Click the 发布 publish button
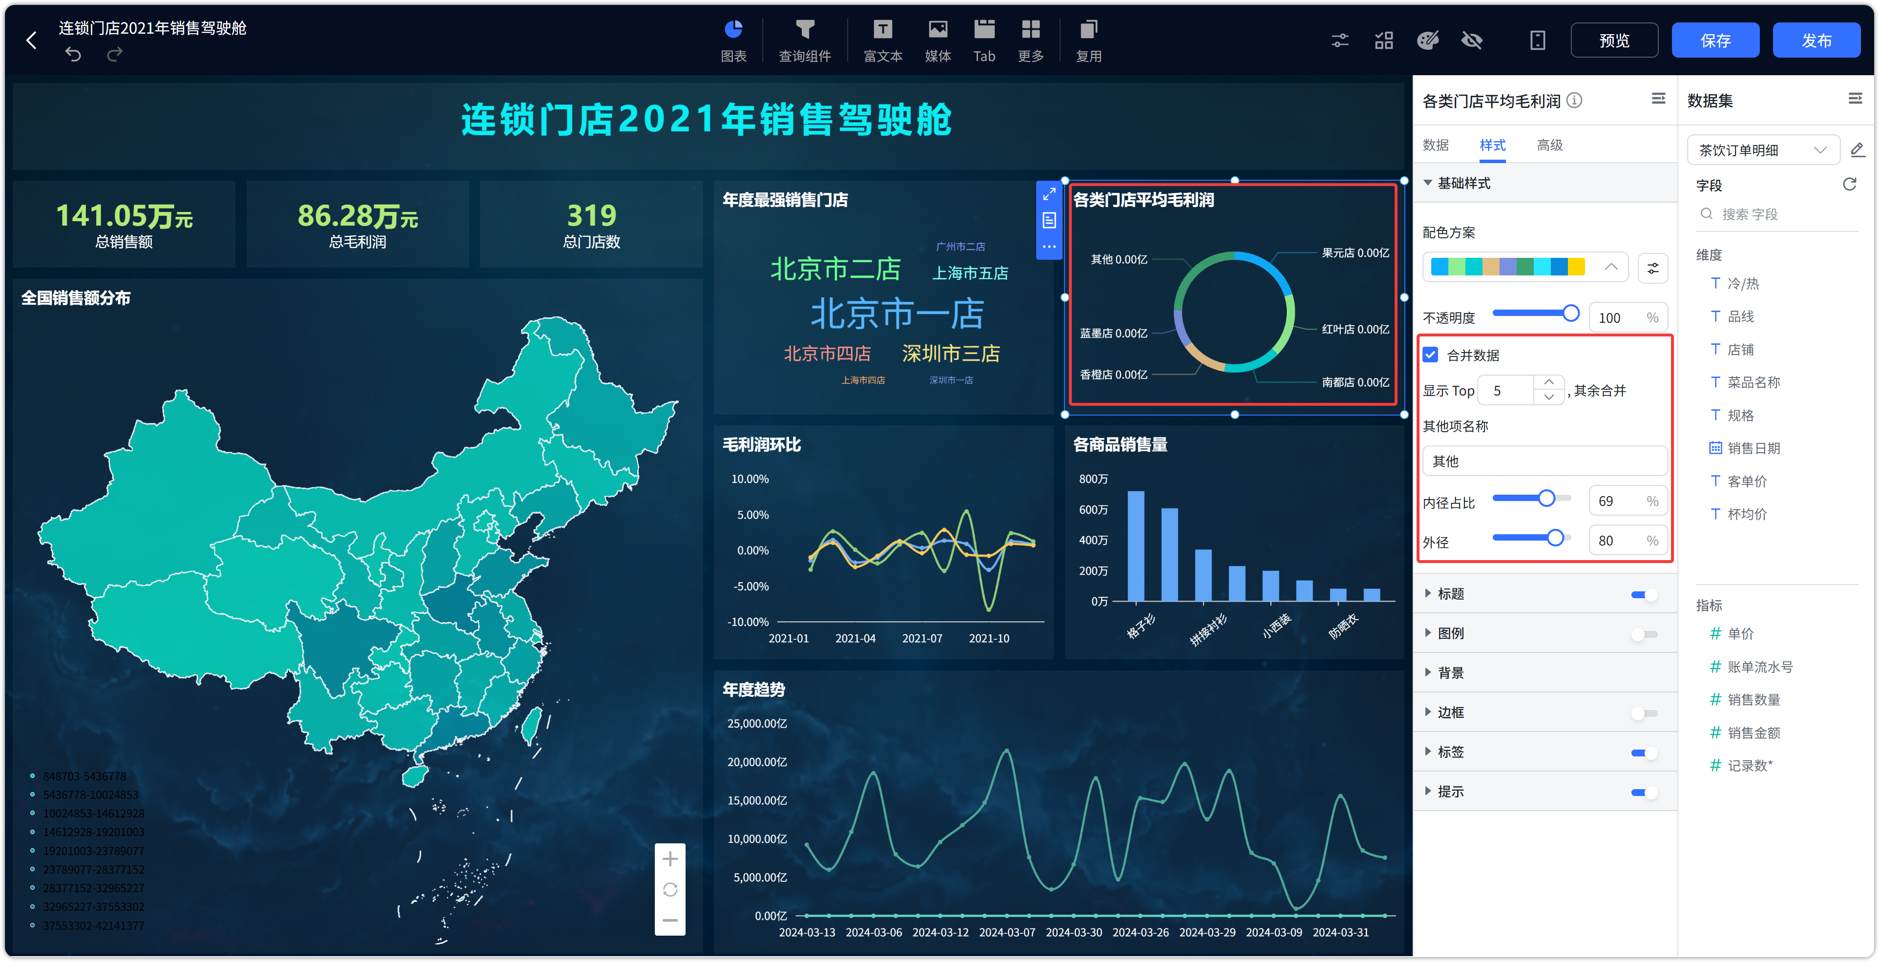 point(1816,40)
